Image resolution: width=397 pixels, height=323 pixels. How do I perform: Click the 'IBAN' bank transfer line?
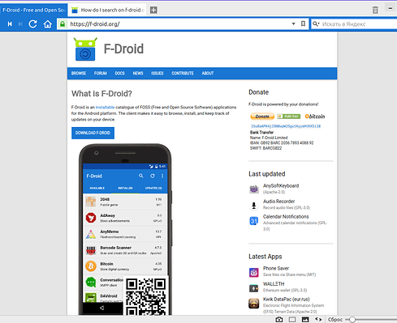coord(282,142)
